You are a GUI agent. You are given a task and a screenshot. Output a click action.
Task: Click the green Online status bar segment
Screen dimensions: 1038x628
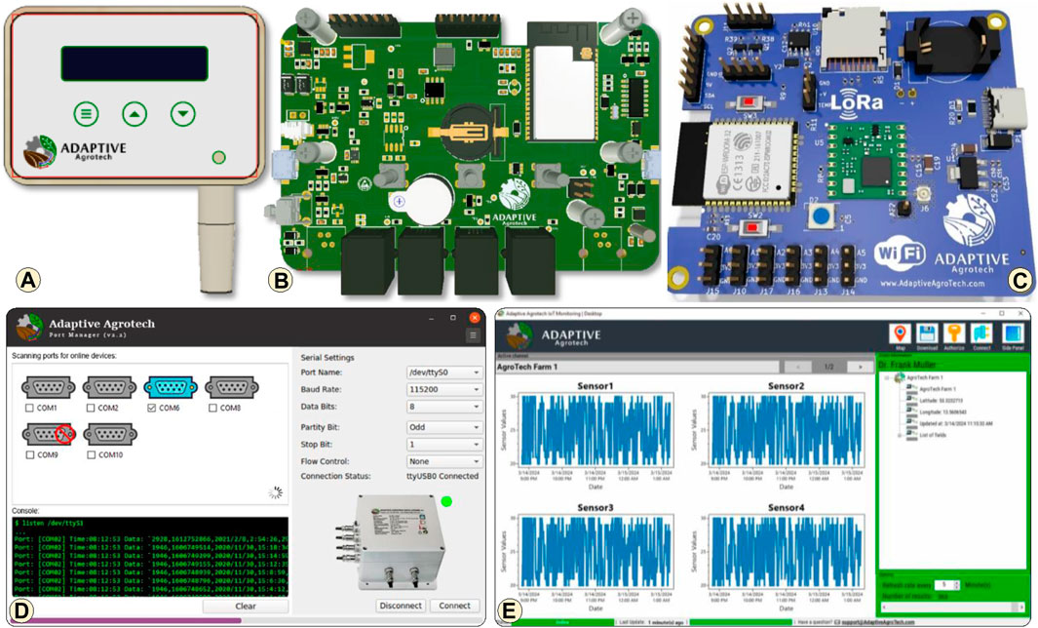(x=562, y=623)
